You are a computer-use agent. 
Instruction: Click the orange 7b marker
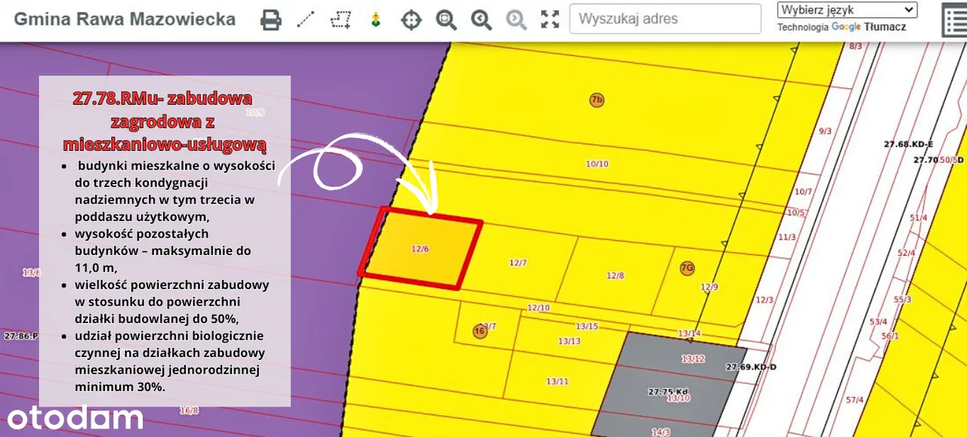597,100
